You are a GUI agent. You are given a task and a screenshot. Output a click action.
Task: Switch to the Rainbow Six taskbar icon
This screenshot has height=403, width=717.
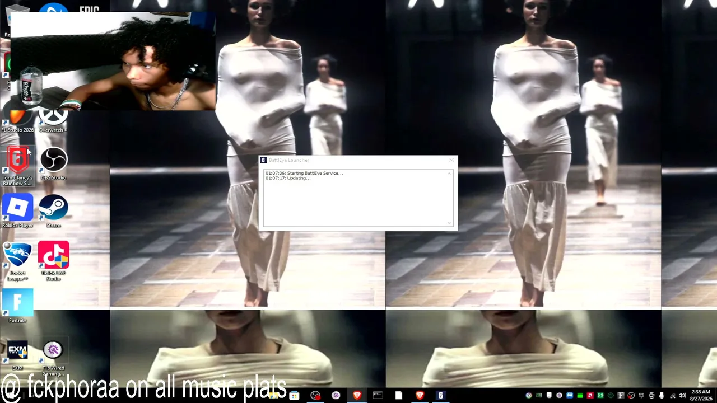(x=440, y=396)
